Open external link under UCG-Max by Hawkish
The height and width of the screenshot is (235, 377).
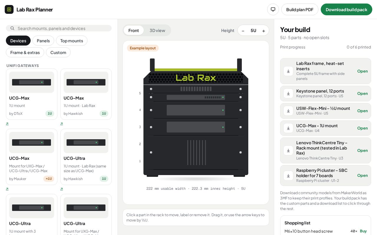pos(62,124)
